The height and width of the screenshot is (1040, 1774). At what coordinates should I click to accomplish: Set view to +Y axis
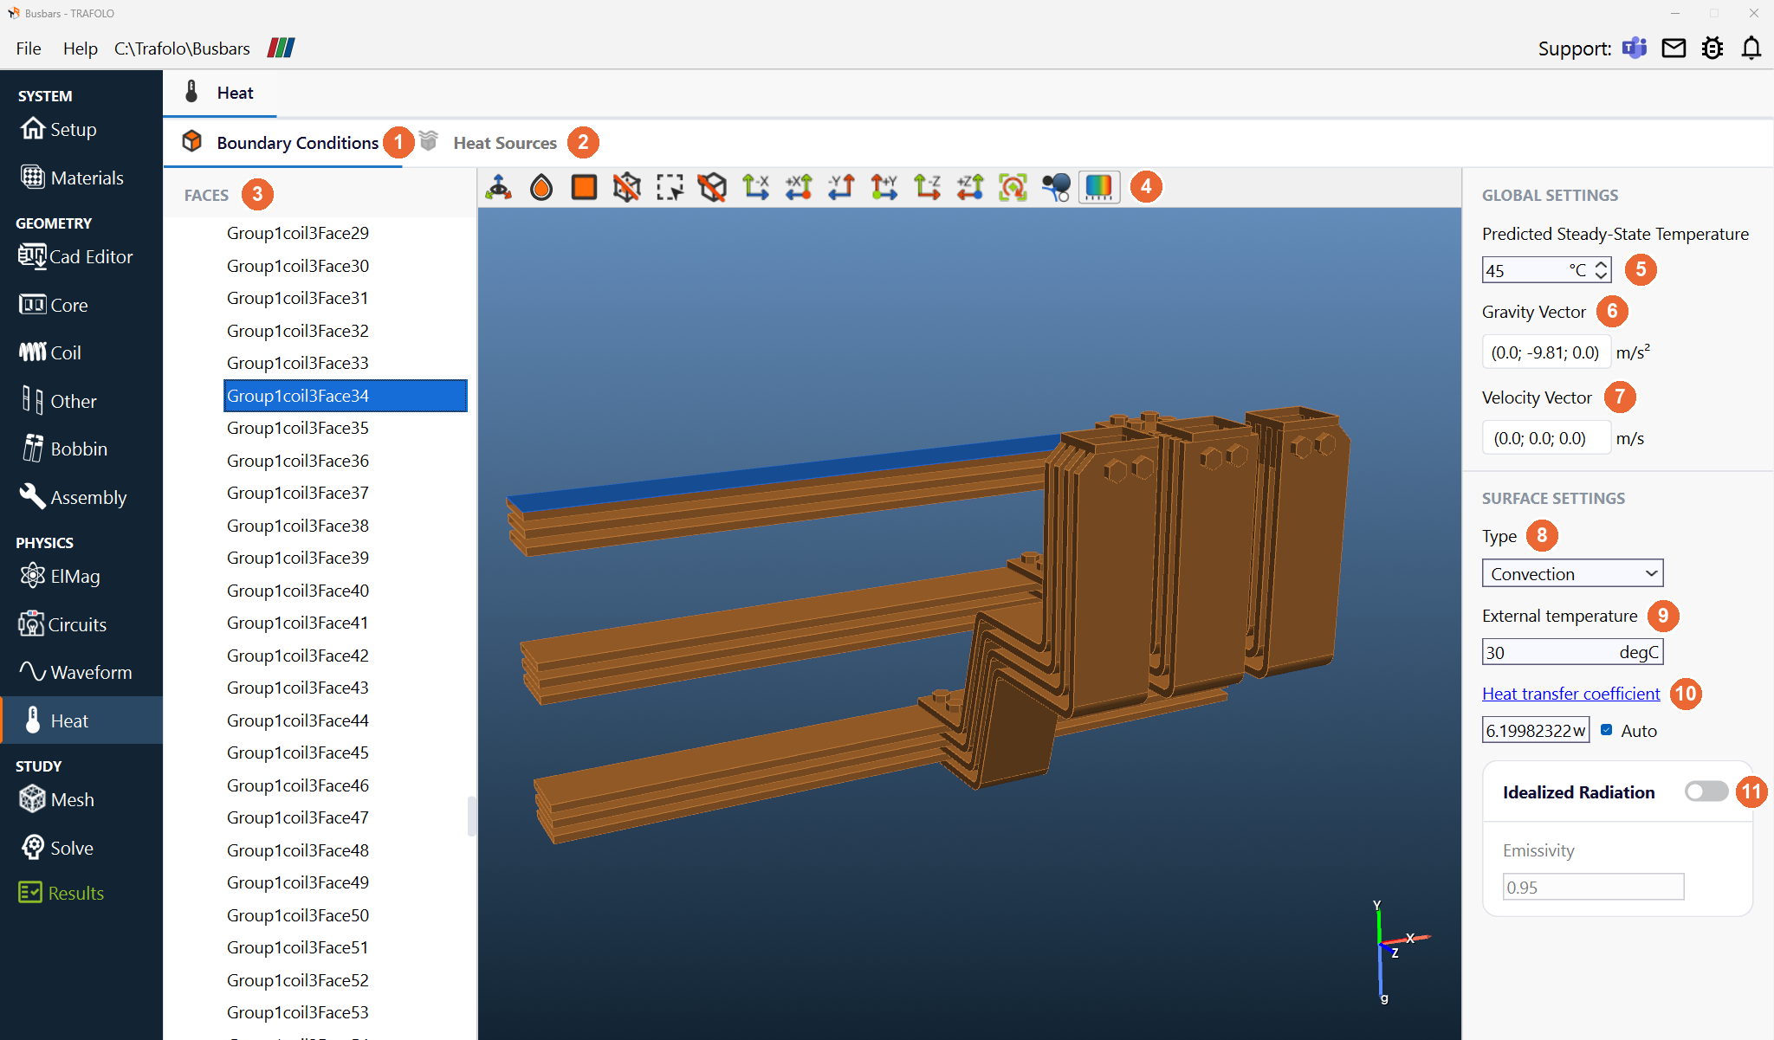(884, 187)
